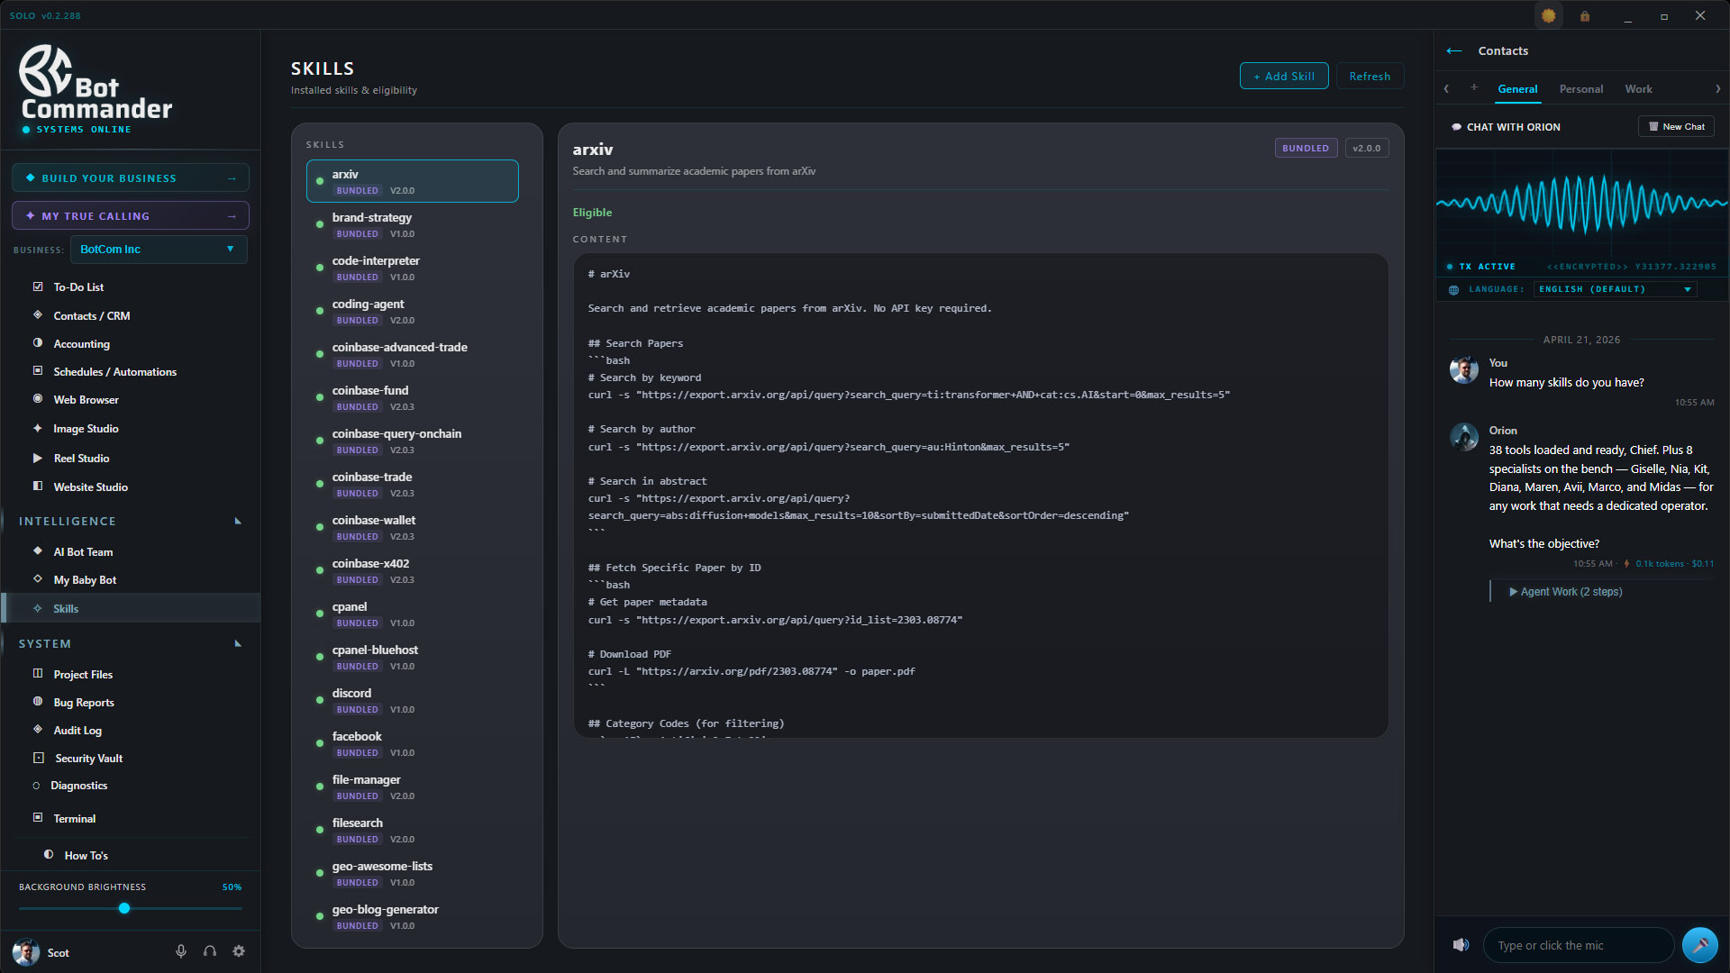Click the Security Vault icon

[x=39, y=758]
